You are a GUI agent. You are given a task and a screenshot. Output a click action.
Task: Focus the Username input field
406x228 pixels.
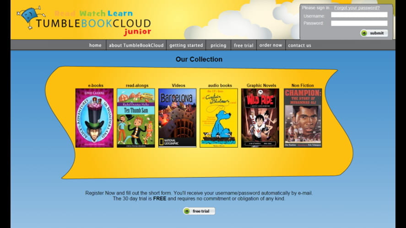point(359,15)
